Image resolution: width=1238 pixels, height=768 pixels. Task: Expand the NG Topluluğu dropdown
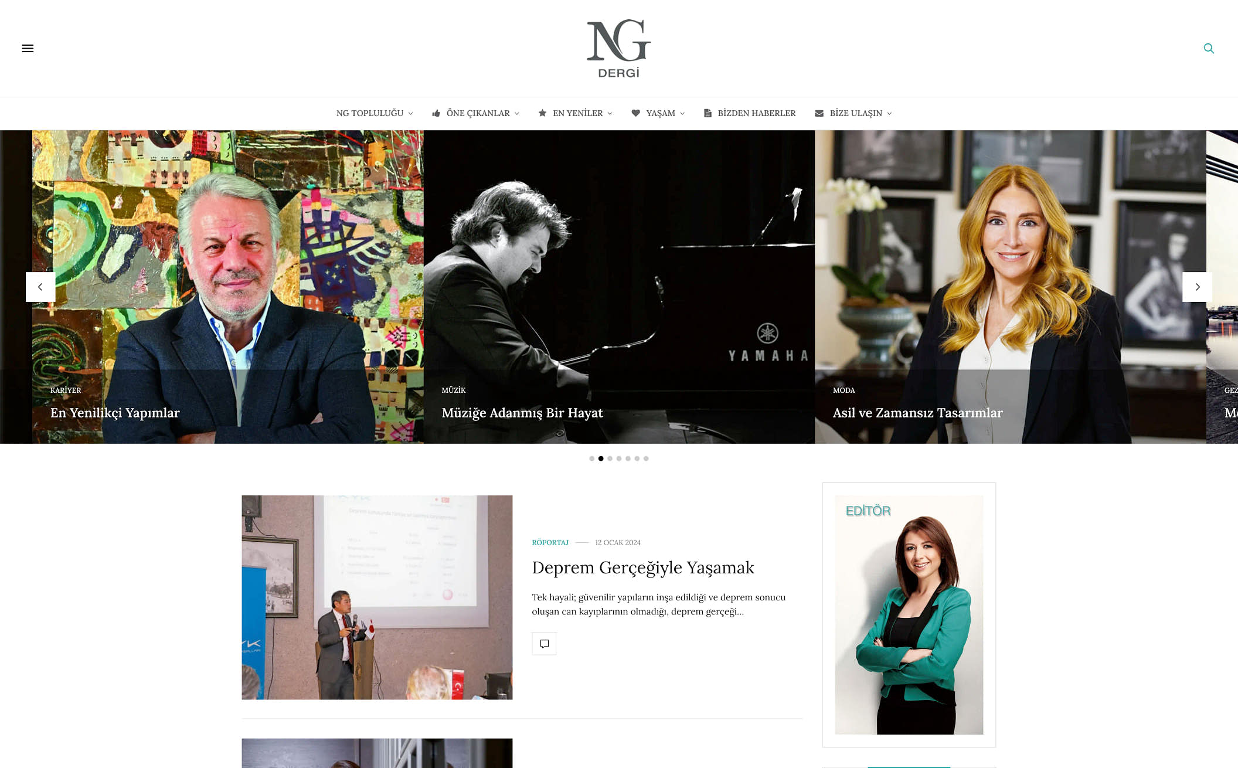375,113
